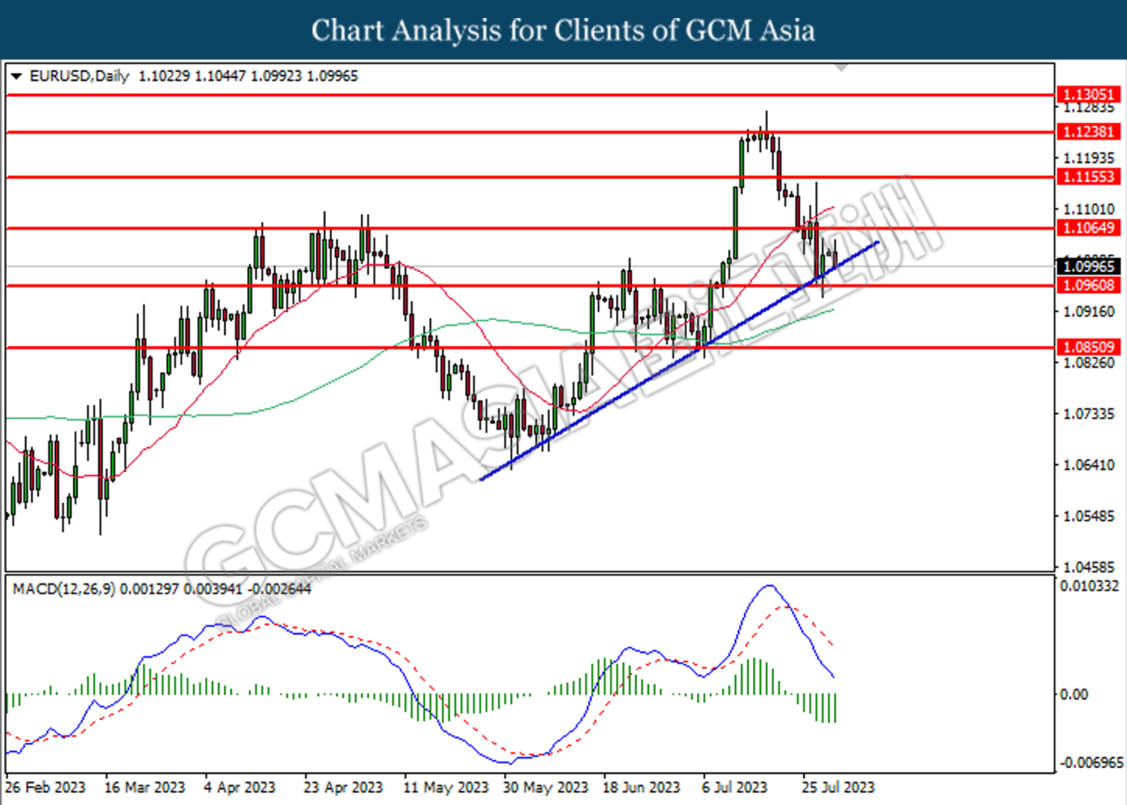The height and width of the screenshot is (805, 1127).
Task: Click the 1.08260 price axis value
Action: pos(1089,362)
